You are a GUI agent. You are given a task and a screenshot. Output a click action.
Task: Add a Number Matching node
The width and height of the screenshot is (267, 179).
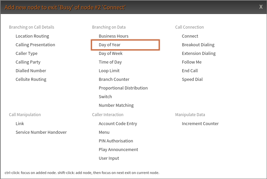coord(116,105)
